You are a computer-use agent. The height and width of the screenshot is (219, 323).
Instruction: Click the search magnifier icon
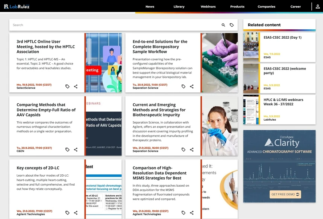tap(223, 25)
